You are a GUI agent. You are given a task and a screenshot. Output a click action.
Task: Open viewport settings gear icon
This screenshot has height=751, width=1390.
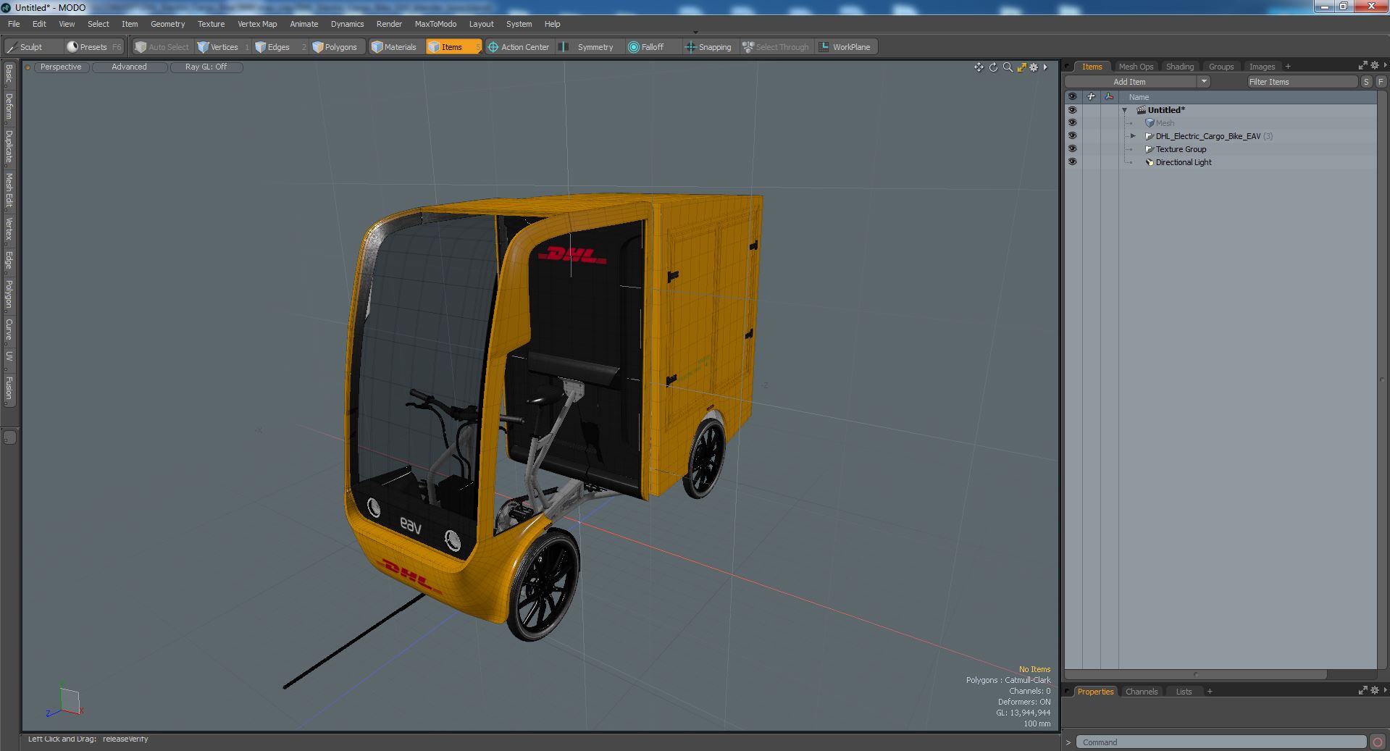coord(1034,67)
